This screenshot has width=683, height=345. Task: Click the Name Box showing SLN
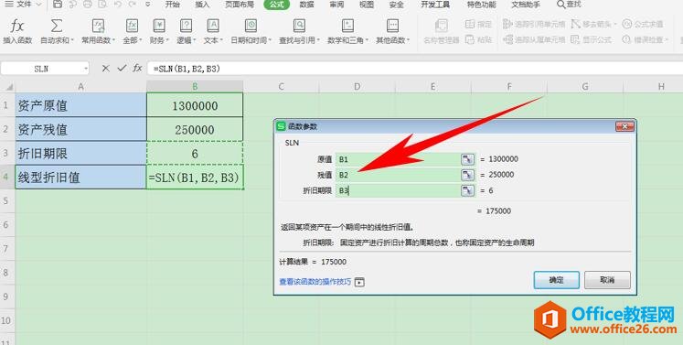click(x=41, y=69)
